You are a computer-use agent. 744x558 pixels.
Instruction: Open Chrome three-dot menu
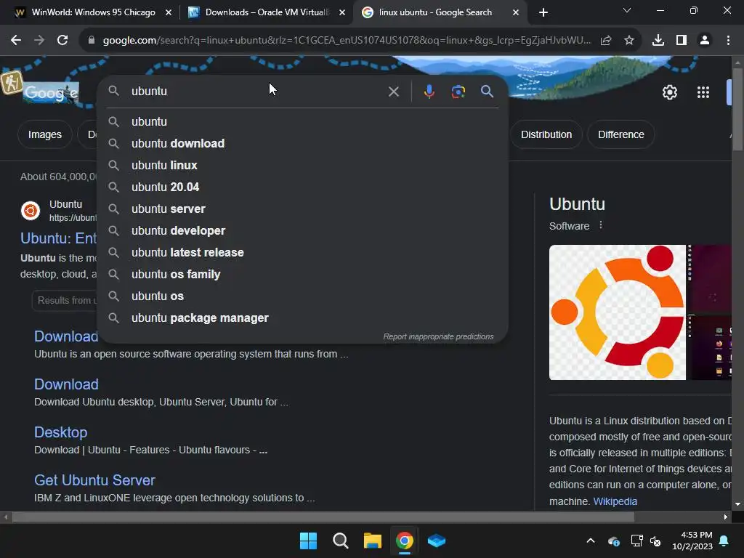728,41
